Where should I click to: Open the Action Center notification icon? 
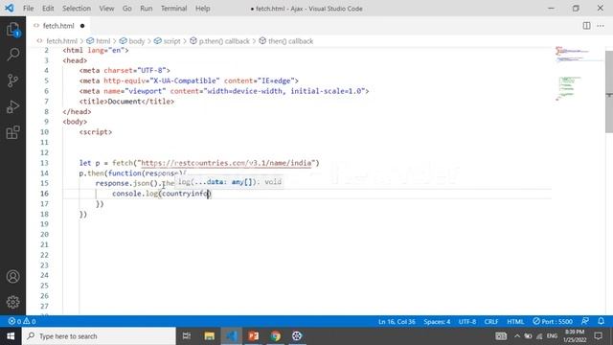(x=598, y=336)
